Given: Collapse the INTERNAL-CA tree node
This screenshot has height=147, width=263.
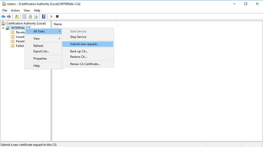Looking at the screenshot, I should pos(3,28).
